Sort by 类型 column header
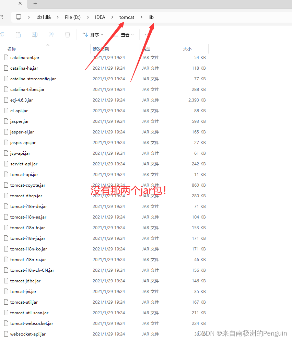The height and width of the screenshot is (340, 292). tap(146, 49)
